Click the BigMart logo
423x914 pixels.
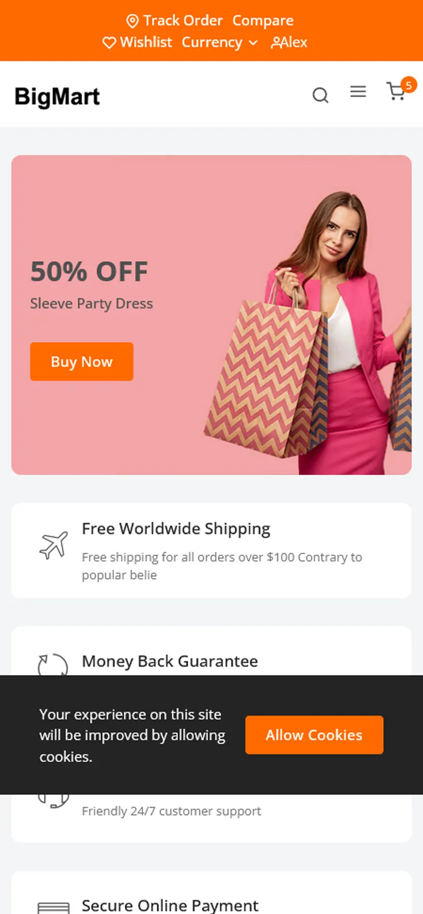point(57,97)
